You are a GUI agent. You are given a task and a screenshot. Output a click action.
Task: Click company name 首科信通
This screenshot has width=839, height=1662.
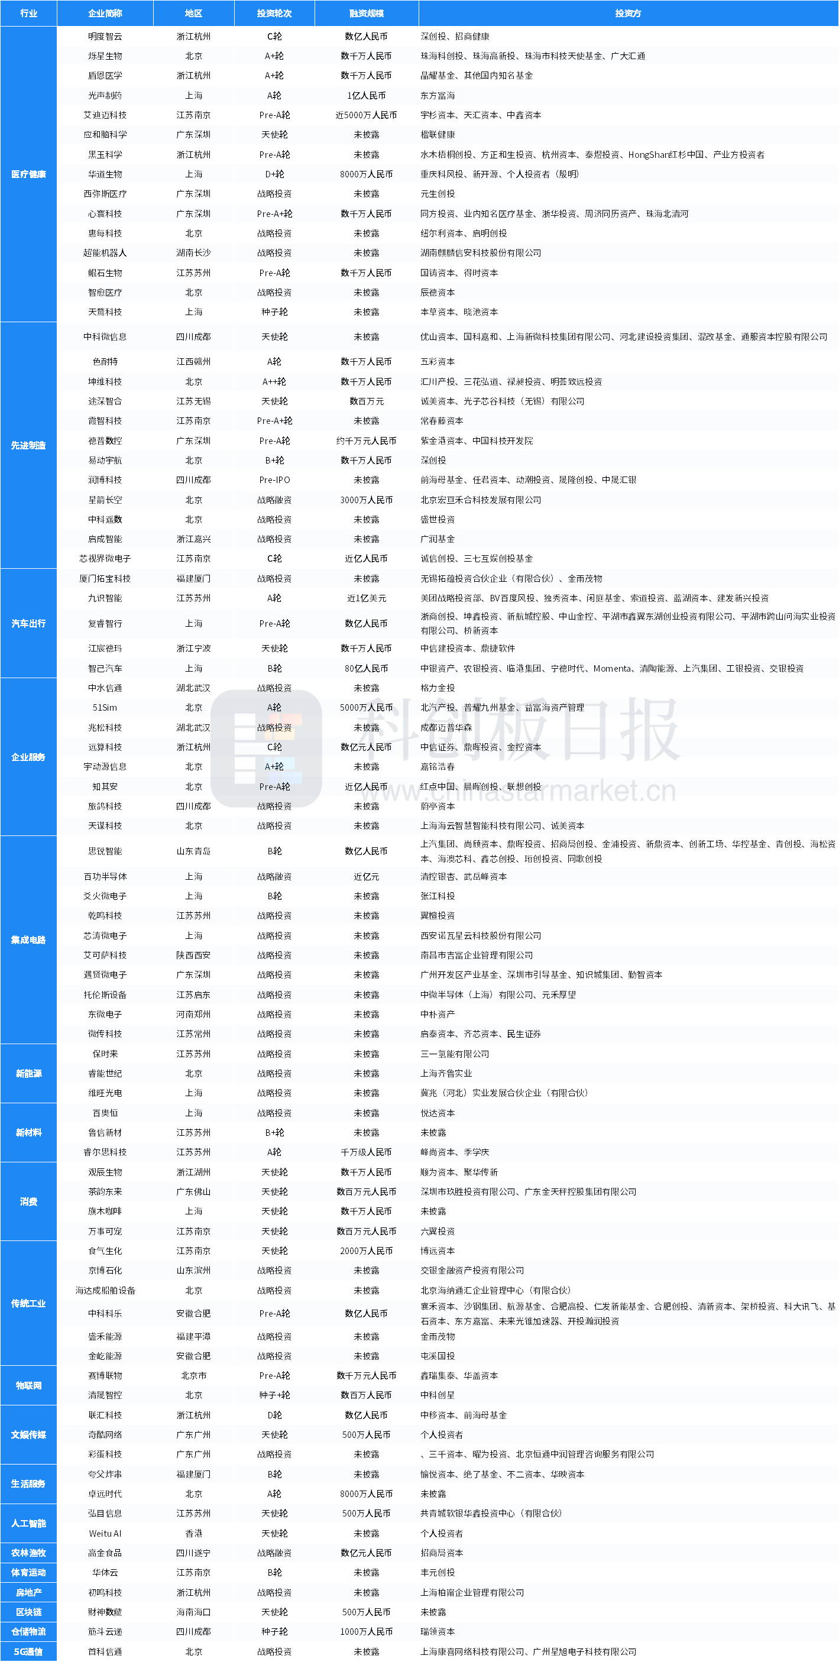coord(105,1652)
